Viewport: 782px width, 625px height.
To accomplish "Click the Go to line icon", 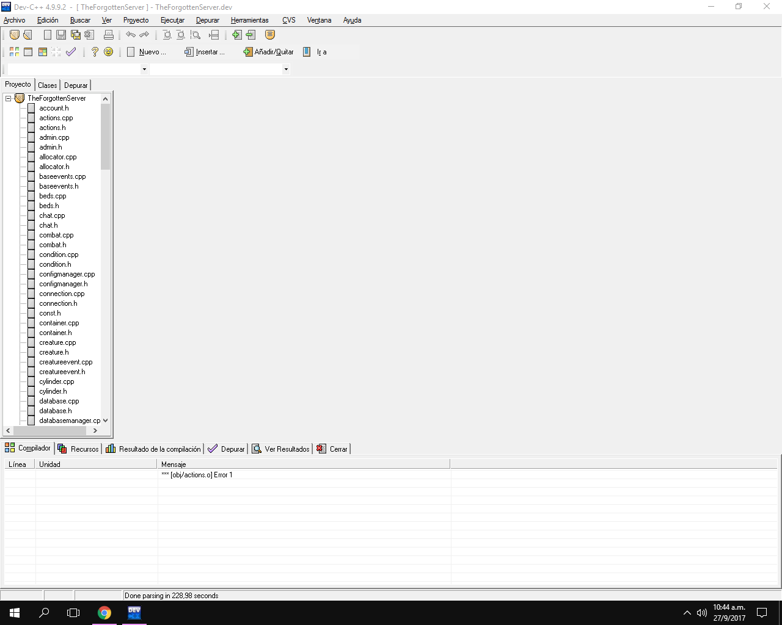I will (x=214, y=35).
